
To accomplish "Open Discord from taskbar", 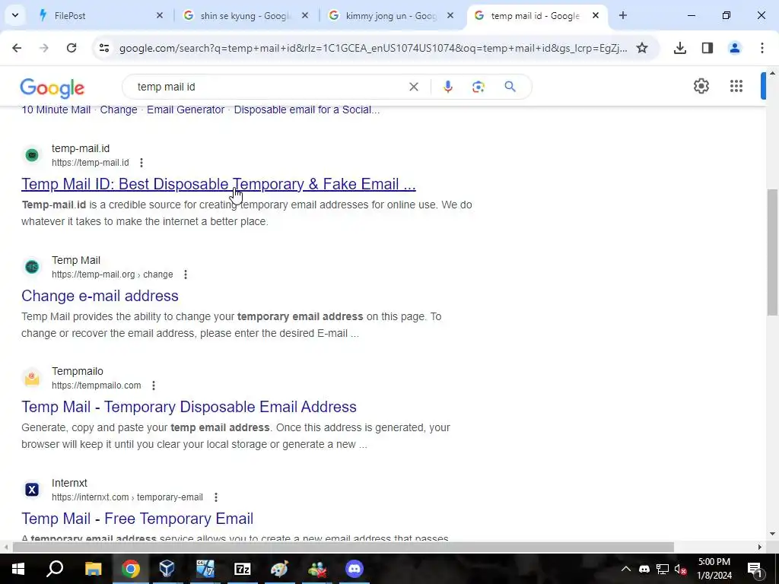I will coord(355,569).
